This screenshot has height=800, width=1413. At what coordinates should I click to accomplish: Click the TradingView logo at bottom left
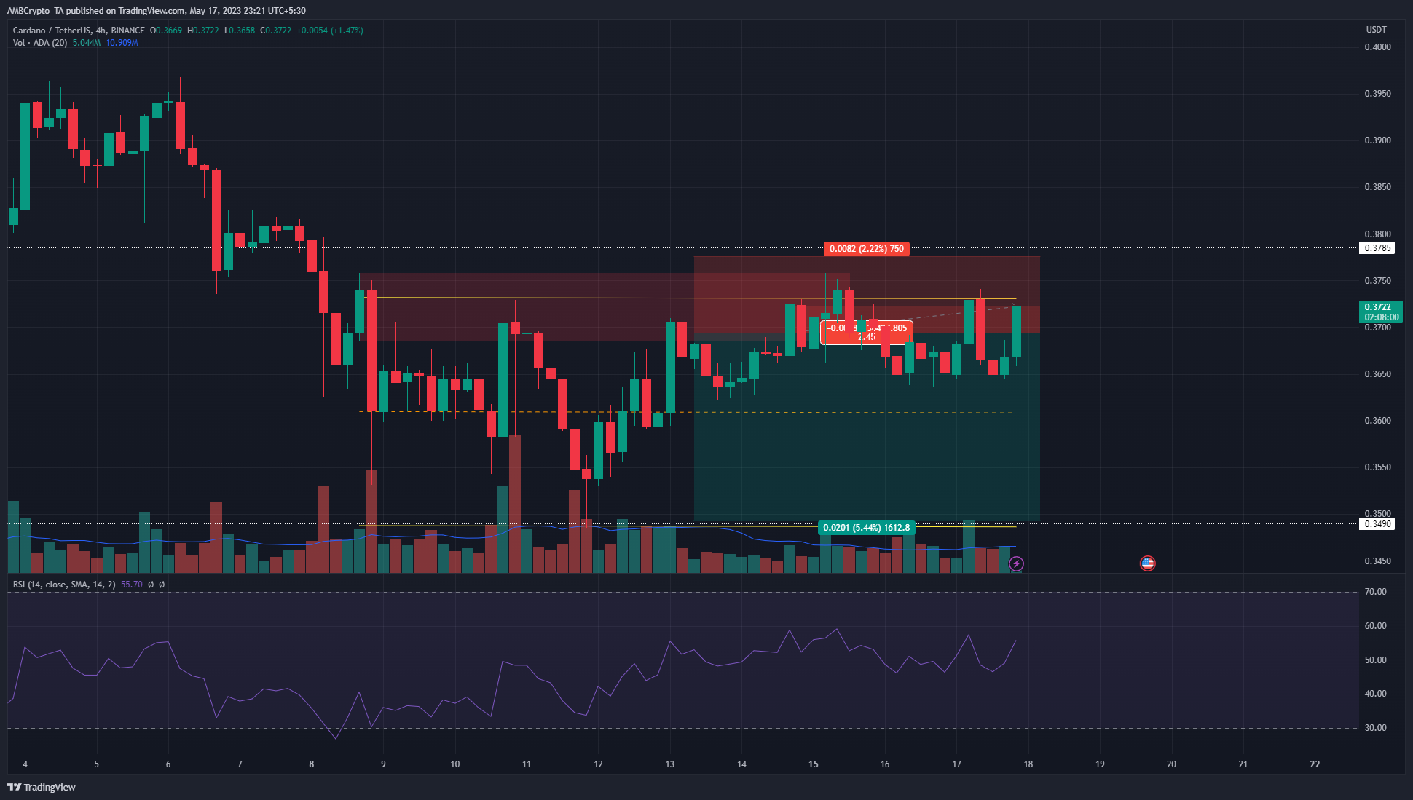pyautogui.click(x=42, y=787)
